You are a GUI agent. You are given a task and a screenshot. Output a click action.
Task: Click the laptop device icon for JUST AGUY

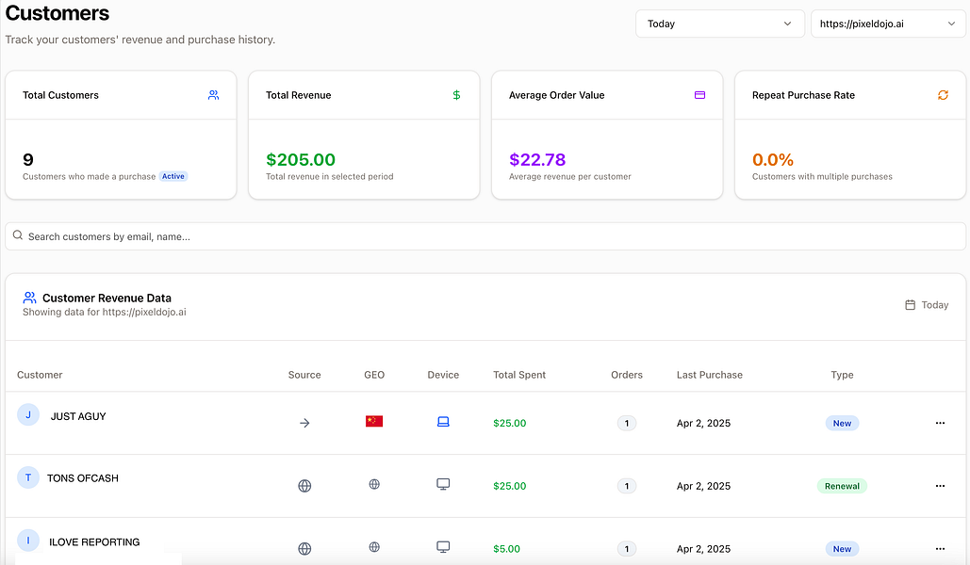[443, 422]
